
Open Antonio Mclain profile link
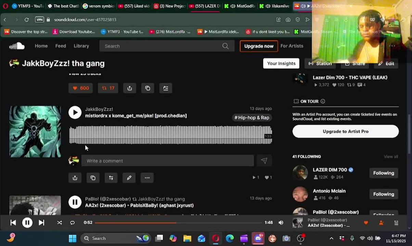[x=329, y=191]
